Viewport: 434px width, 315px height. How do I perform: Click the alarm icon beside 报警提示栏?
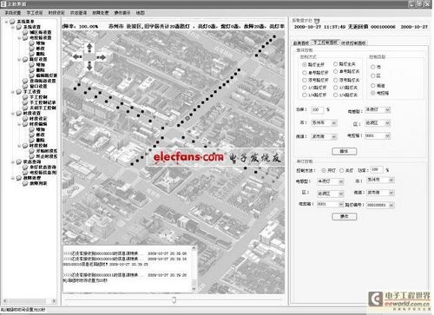[317, 21]
